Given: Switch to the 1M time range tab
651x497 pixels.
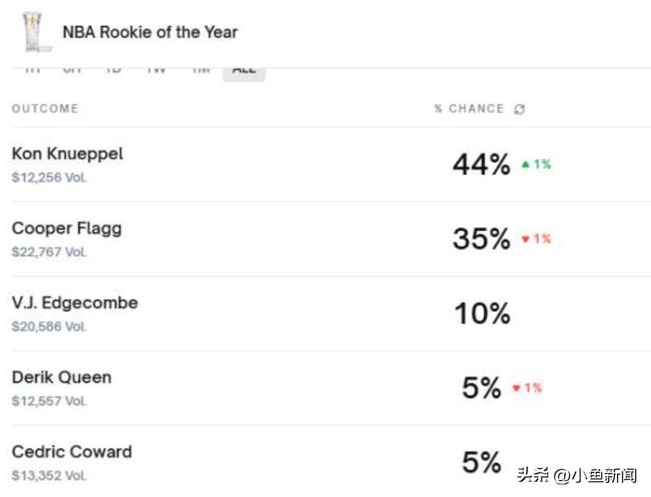Looking at the screenshot, I should coord(200,69).
